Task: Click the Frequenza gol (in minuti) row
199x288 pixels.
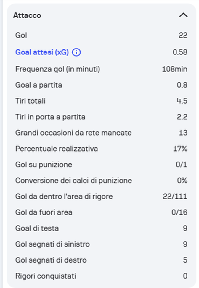Action: point(58,69)
